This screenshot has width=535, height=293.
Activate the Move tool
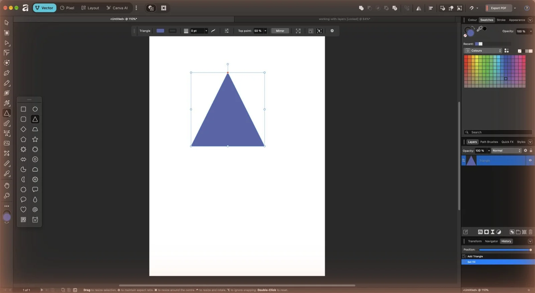click(x=7, y=22)
